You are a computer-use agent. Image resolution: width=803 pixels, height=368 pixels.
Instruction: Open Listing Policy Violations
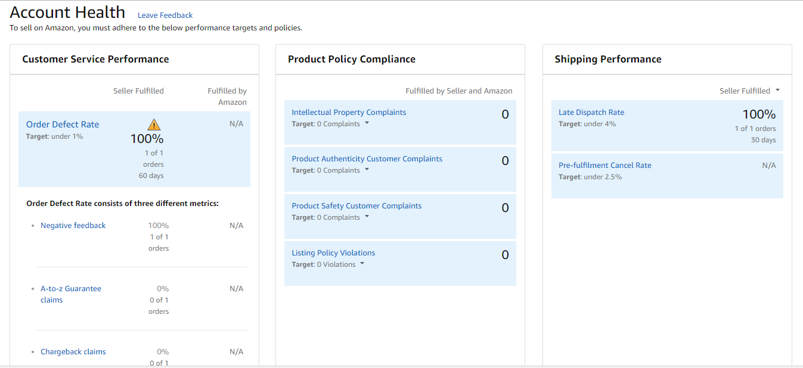(333, 253)
